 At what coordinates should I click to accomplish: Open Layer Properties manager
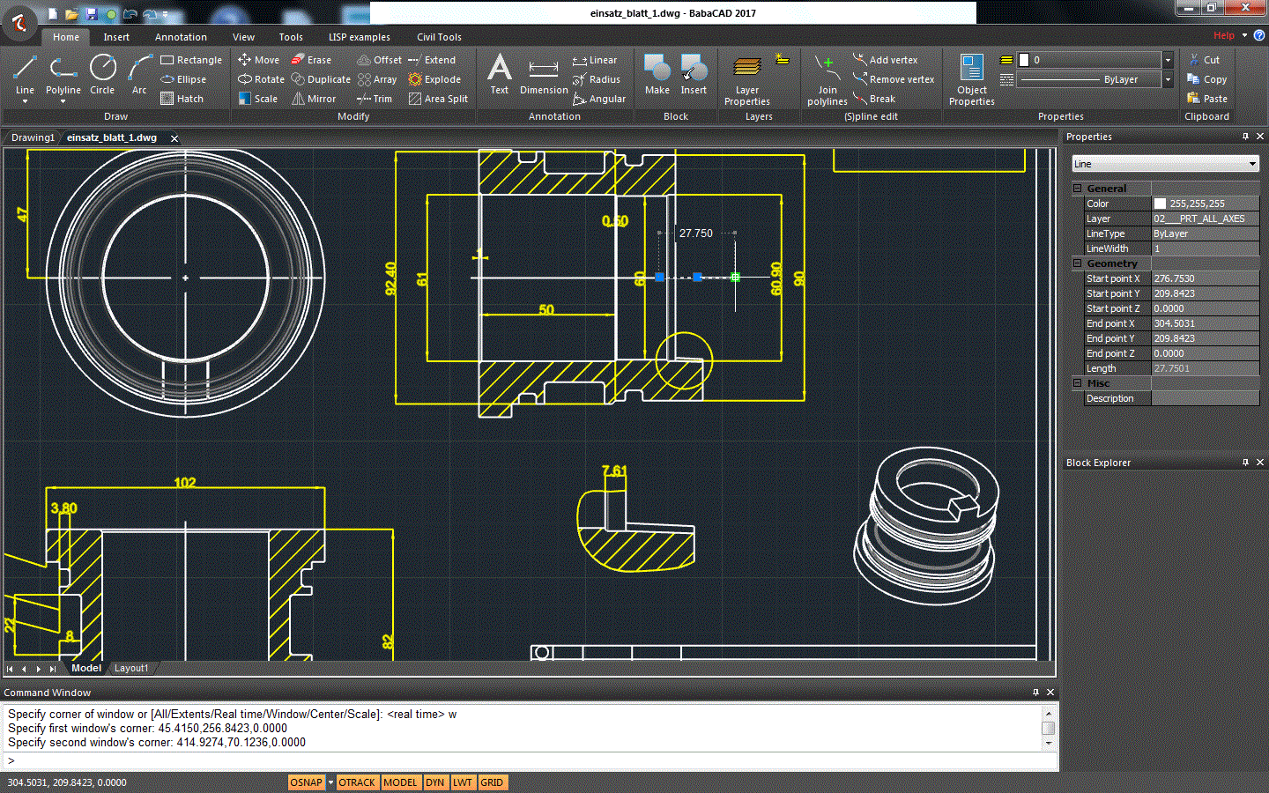click(x=746, y=79)
